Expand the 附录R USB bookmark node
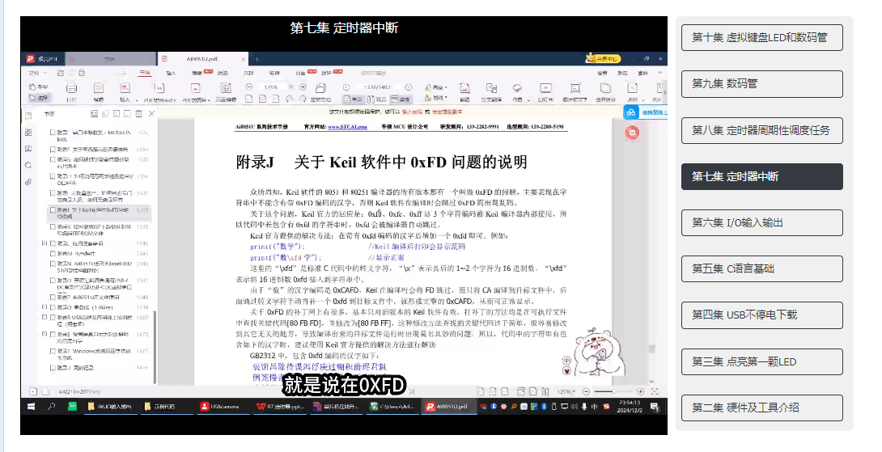Image resolution: width=882 pixels, height=452 pixels. coord(45,317)
